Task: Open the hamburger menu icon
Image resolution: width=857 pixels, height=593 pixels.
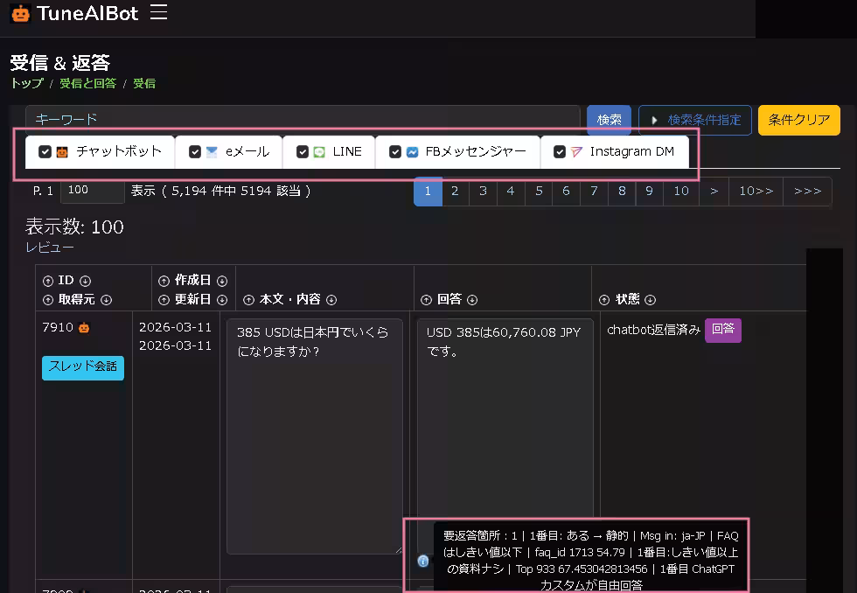Action: click(x=157, y=12)
